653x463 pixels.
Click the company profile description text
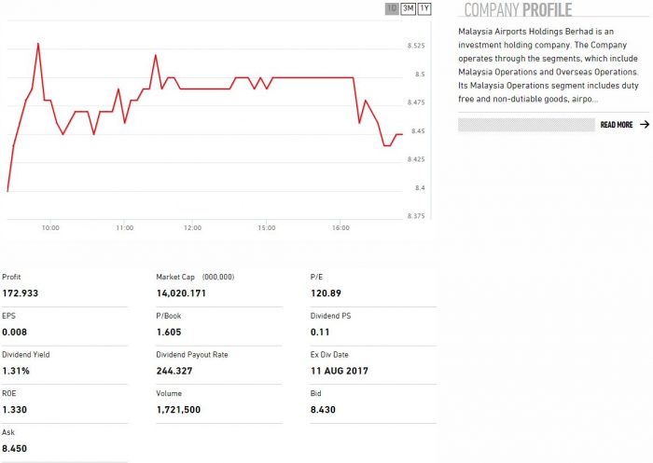click(549, 65)
